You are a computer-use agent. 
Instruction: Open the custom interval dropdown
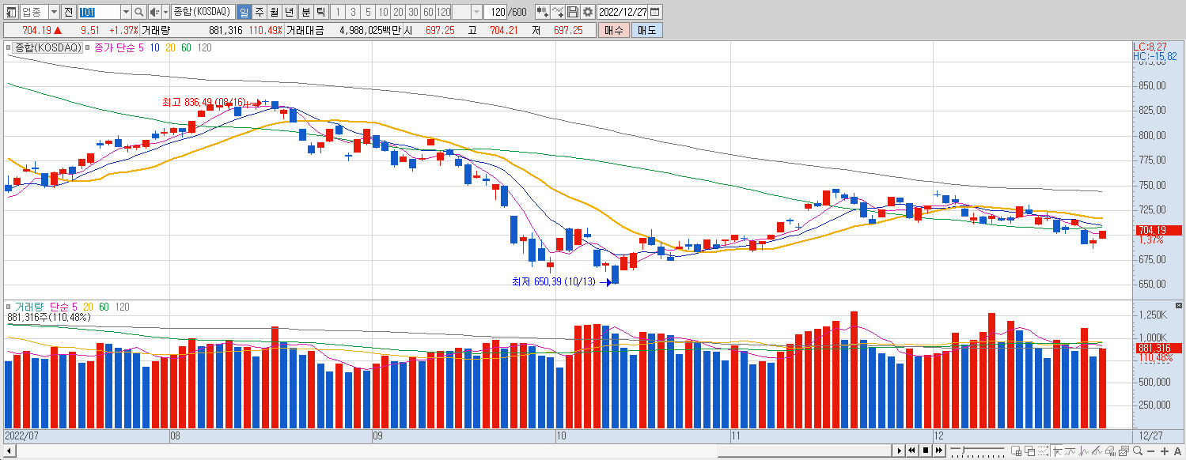tap(476, 12)
